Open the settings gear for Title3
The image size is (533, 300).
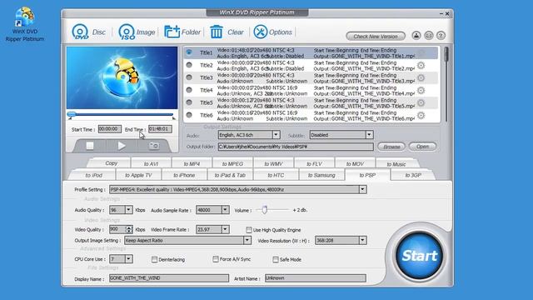pyautogui.click(x=421, y=77)
